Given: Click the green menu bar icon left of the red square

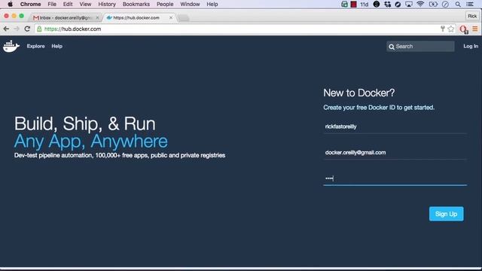Looking at the screenshot, I should (344, 5).
